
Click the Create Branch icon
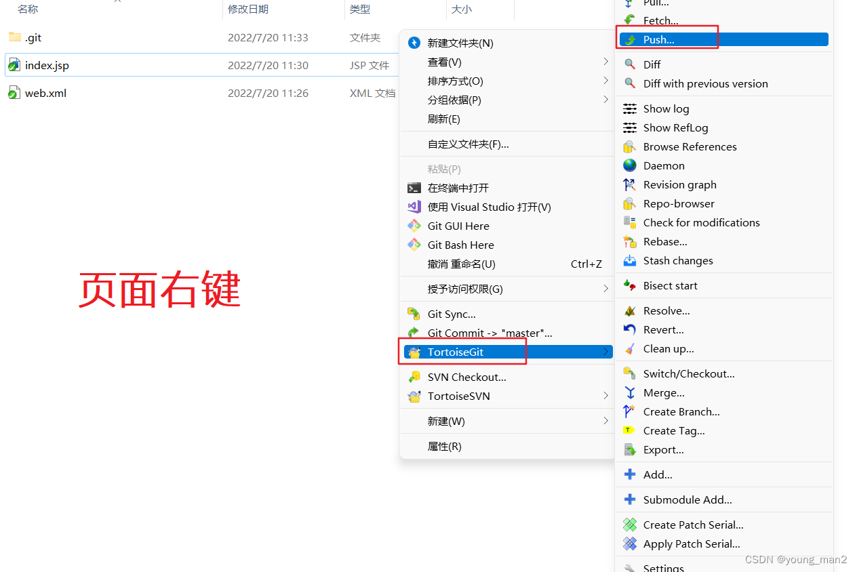pos(630,411)
